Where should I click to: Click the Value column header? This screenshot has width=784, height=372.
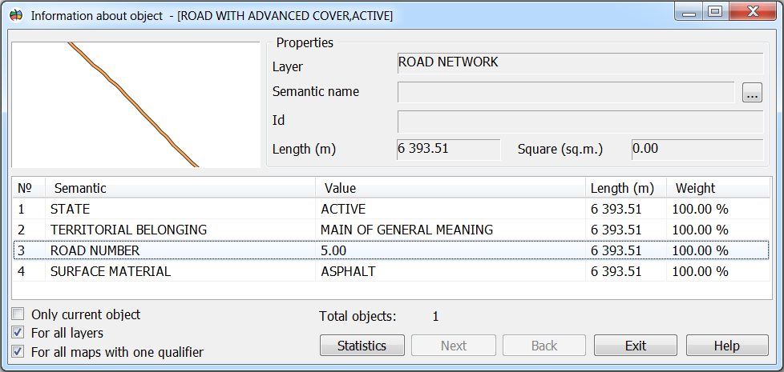(450, 188)
